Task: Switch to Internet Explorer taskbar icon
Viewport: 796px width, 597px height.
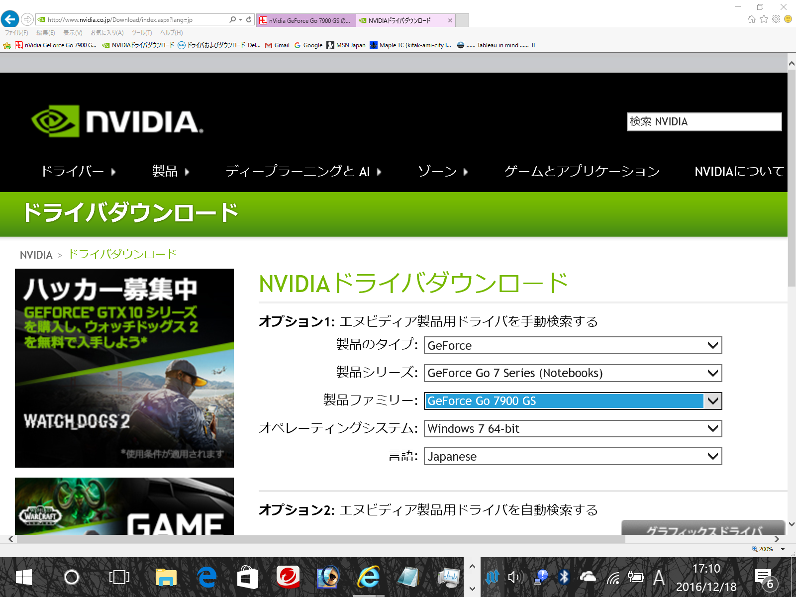Action: [369, 577]
